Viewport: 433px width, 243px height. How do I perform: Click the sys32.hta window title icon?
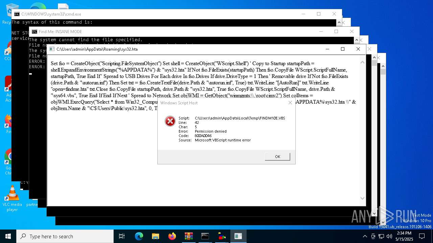point(52,49)
